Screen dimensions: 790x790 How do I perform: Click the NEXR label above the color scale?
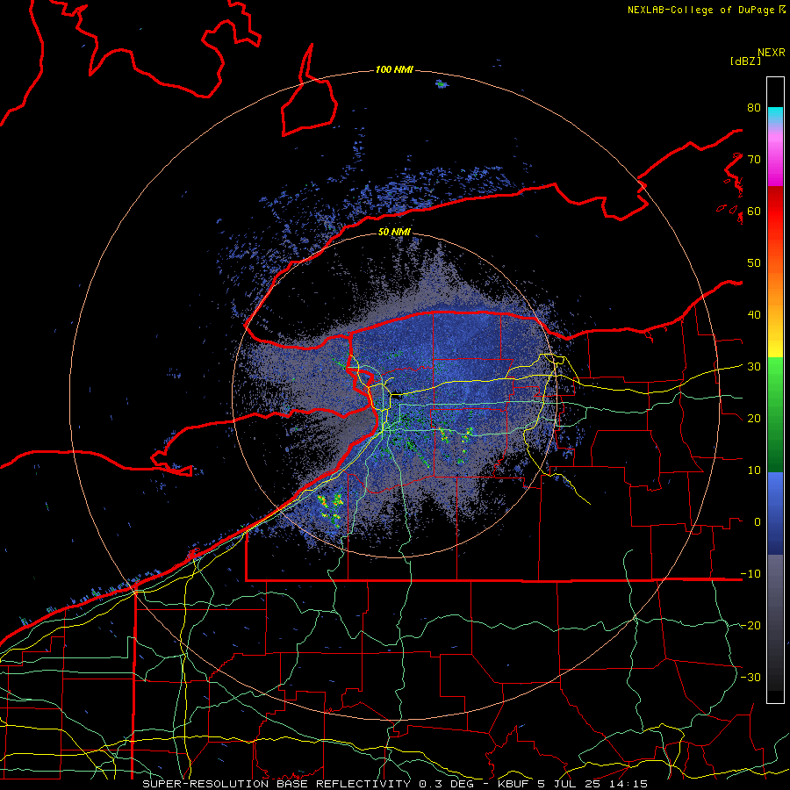pyautogui.click(x=772, y=53)
